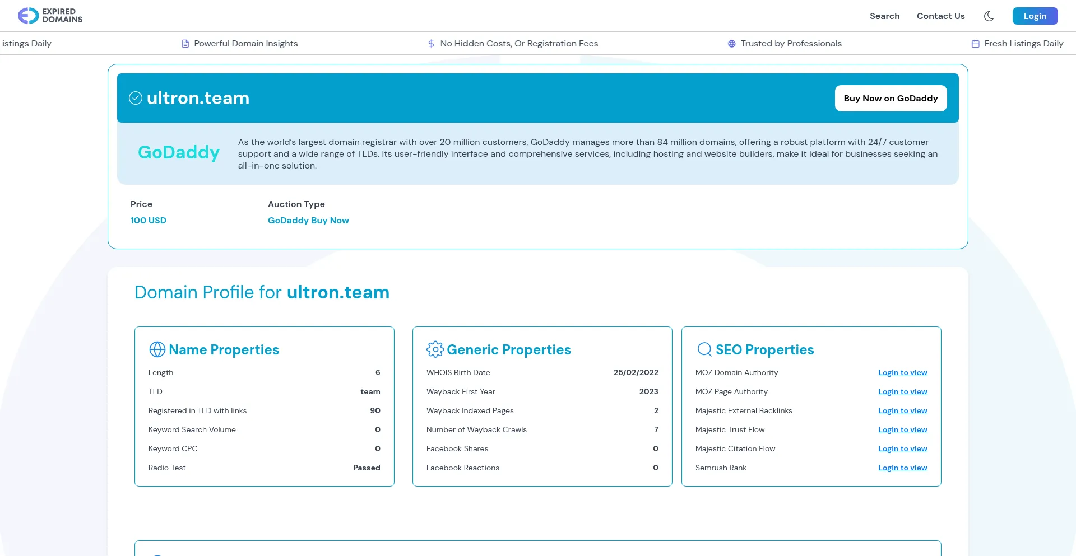The height and width of the screenshot is (556, 1076).
Task: Click Login to view for Majestic Trust Flow
Action: [902, 429]
